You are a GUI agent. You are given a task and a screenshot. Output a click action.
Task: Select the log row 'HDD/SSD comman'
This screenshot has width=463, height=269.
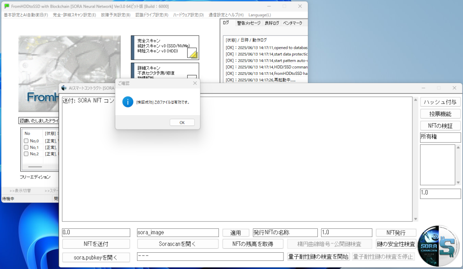(266, 67)
